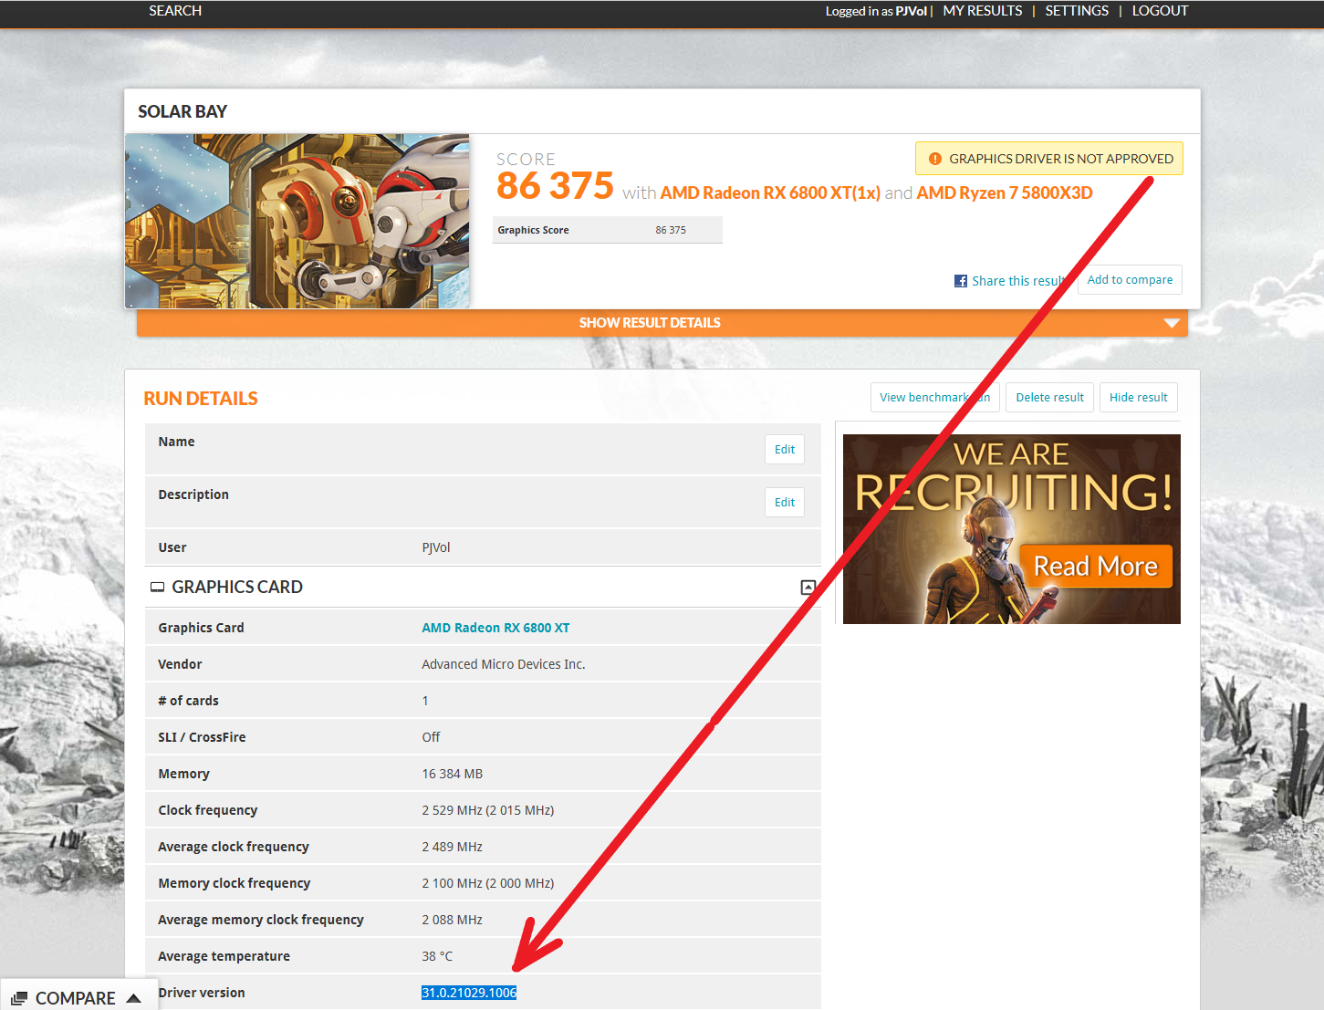The image size is (1324, 1010).
Task: Click the AMD Radeon RX 6800 XT(1x) score link
Action: tap(770, 193)
